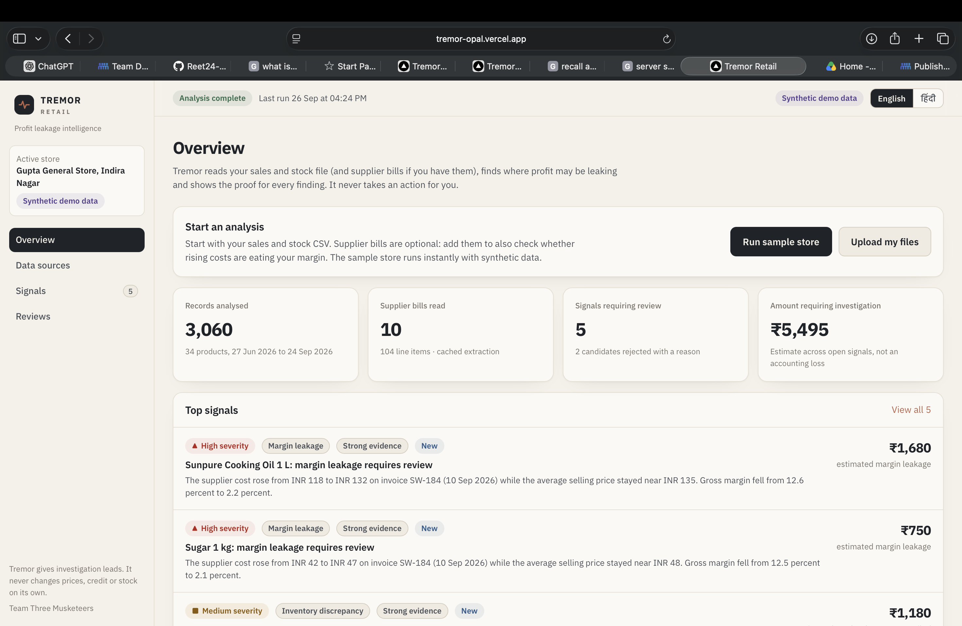Switch to the Start Pa... tab
Screen dimensions: 962x626
[350, 66]
